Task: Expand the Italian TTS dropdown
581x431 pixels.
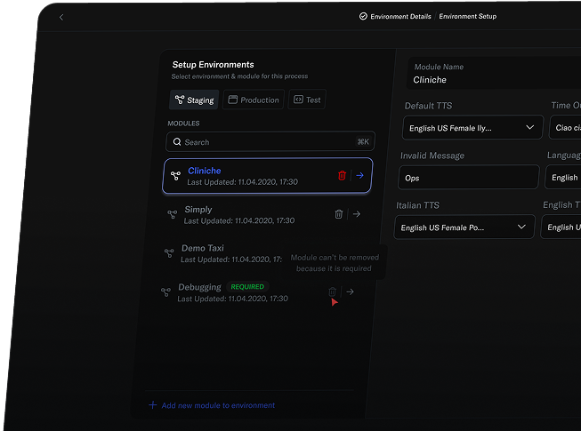Action: point(464,227)
